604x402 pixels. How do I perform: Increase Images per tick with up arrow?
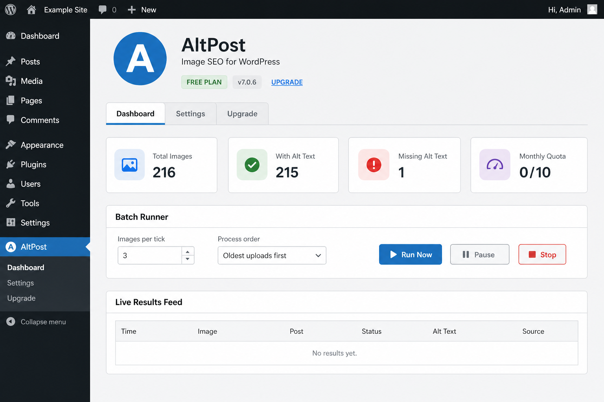click(x=188, y=252)
